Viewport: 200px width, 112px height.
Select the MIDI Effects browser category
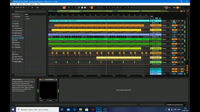pos(18,33)
